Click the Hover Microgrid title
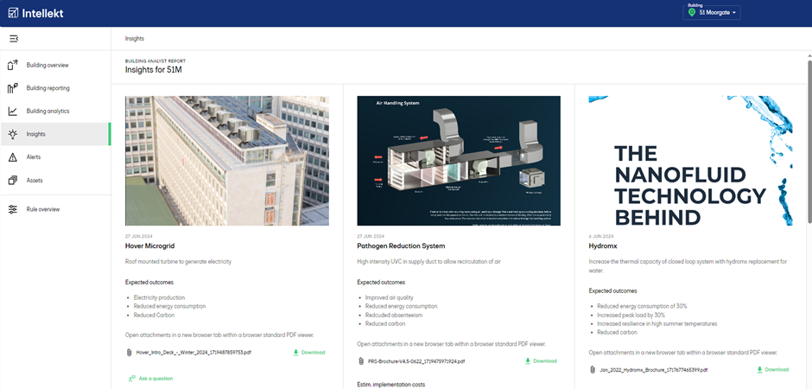The width and height of the screenshot is (812, 389). point(150,246)
